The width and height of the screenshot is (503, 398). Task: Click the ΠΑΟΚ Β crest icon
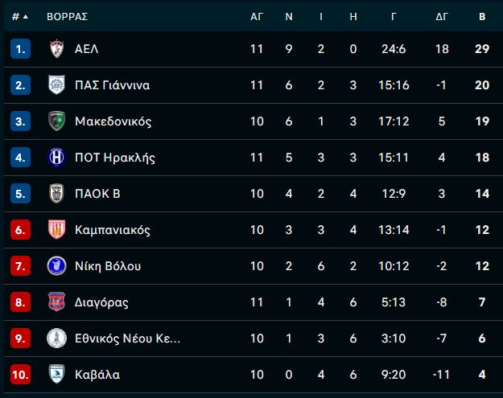point(57,194)
